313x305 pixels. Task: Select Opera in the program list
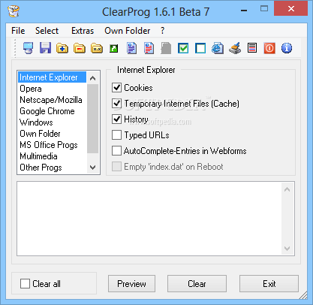(52, 89)
